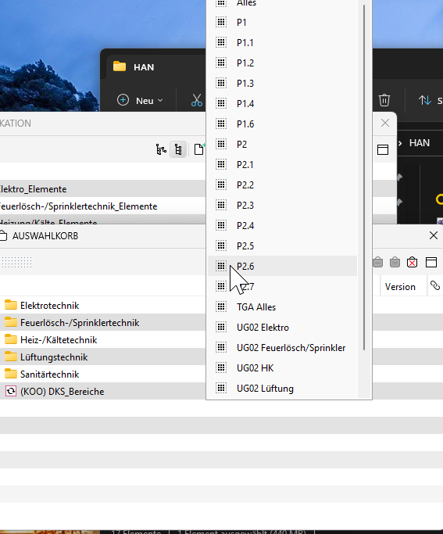443x534 pixels.
Task: Click the folder icon on Lüftungstechnik row
Action: pyautogui.click(x=11, y=357)
